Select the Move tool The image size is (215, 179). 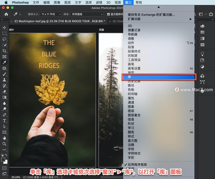point(4,28)
